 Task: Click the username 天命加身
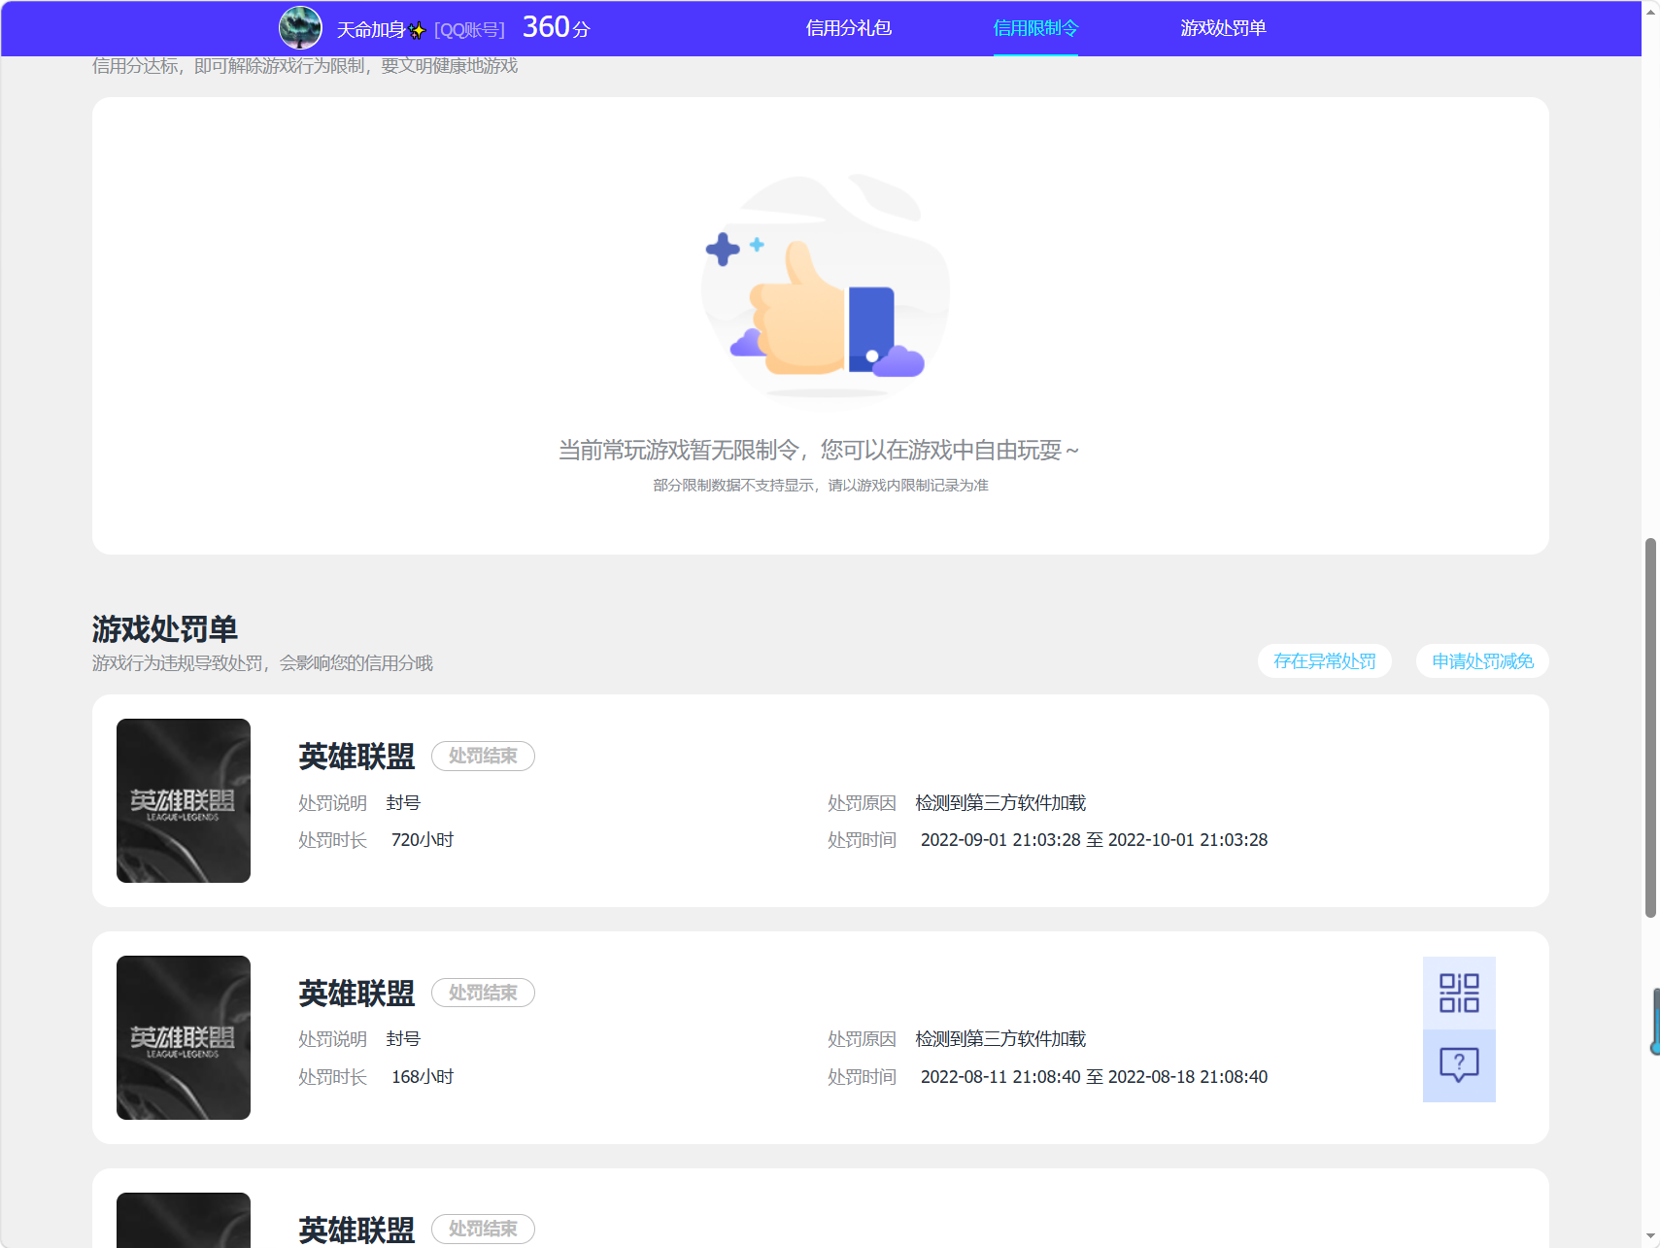click(371, 30)
